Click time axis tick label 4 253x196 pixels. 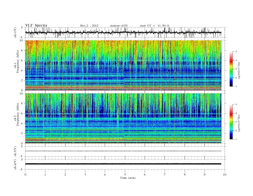pyautogui.click(x=105, y=175)
